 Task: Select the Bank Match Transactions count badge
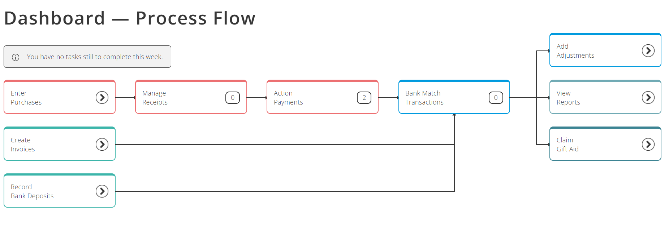tap(496, 97)
